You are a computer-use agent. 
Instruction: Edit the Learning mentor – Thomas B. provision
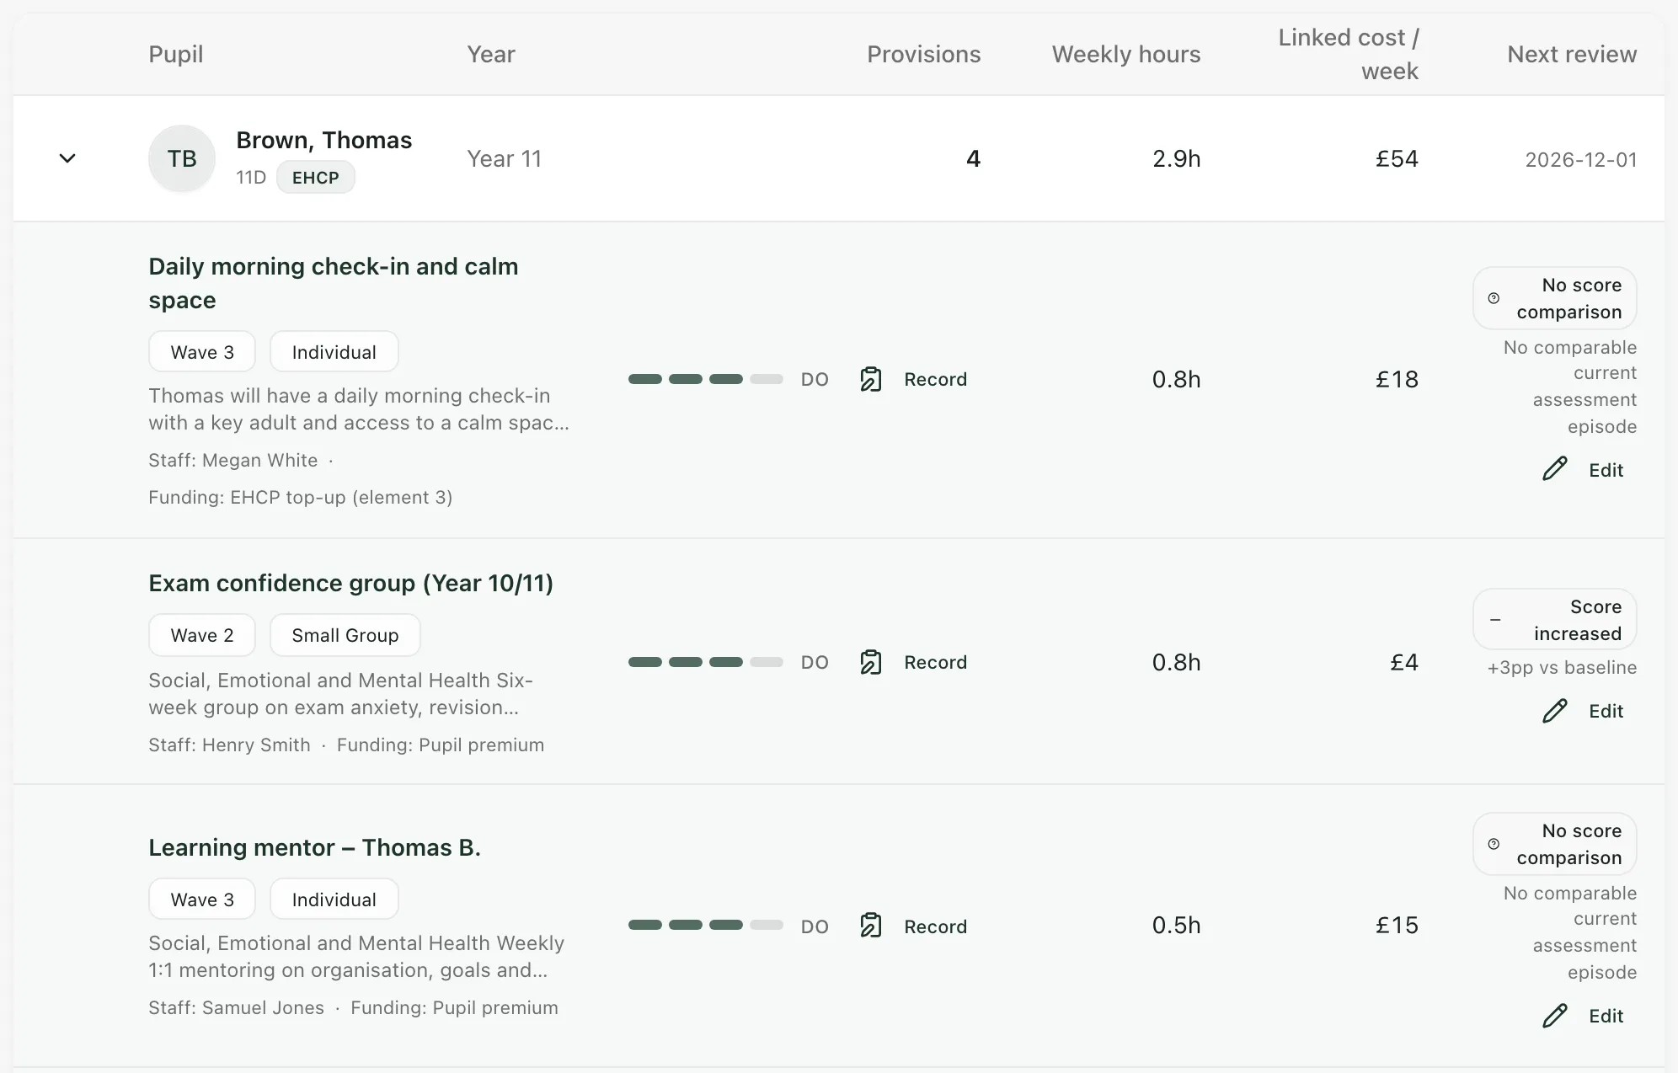[1583, 1016]
